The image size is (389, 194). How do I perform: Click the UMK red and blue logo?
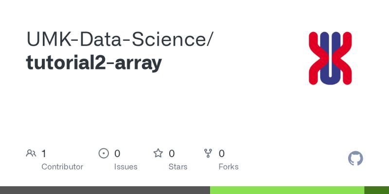[330, 58]
